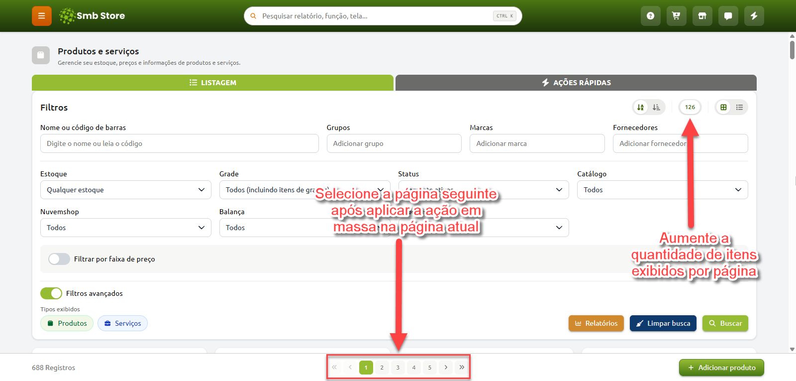Viewport: 796px width, 381px height.
Task: Disable Filtros avançados switch
Action: (51, 293)
